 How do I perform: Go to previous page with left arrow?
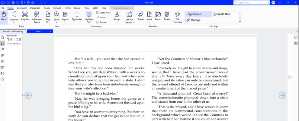tap(28, 95)
